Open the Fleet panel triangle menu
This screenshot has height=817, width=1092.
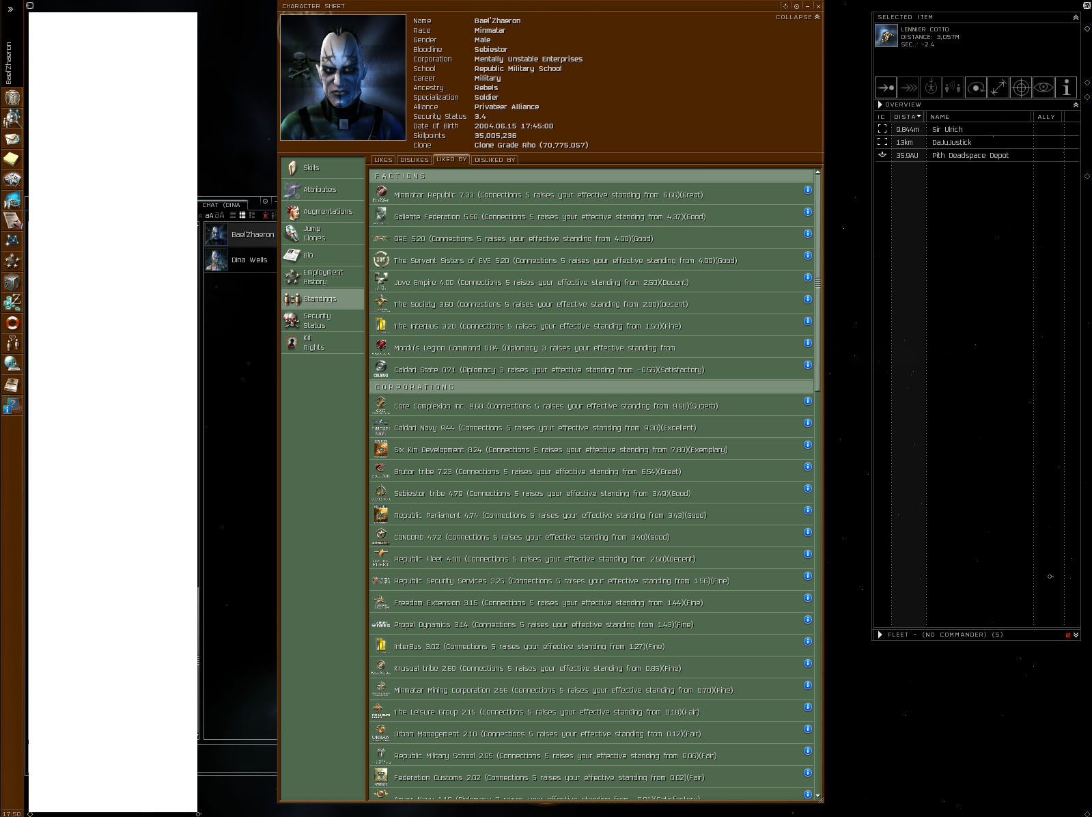tap(880, 635)
